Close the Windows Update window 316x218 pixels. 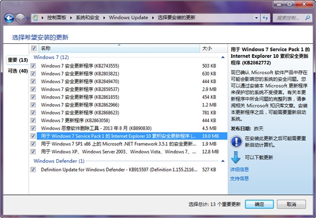(x=304, y=4)
